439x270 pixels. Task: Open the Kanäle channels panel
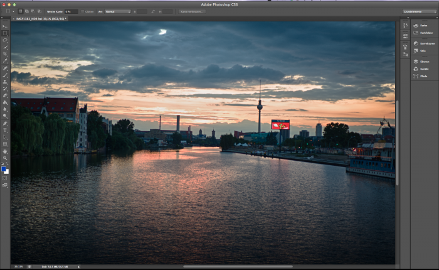click(424, 68)
